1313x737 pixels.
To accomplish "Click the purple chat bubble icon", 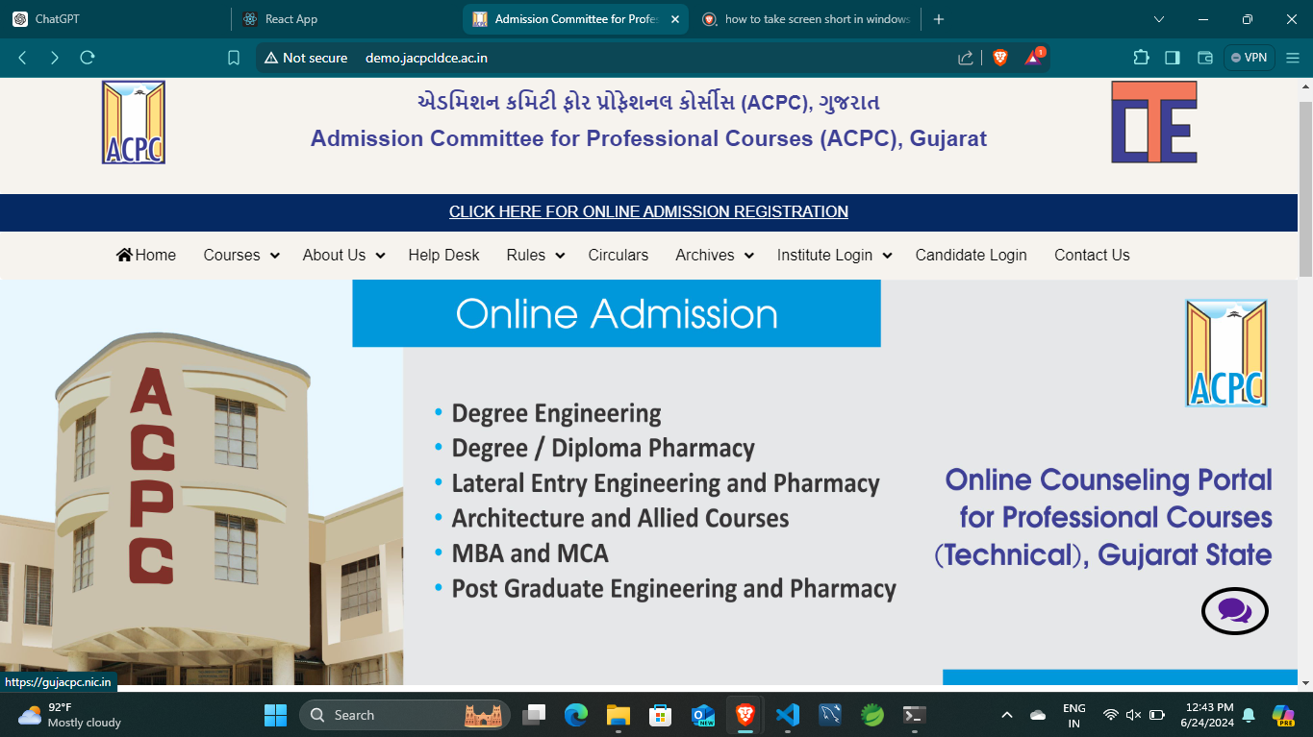I will pyautogui.click(x=1234, y=610).
